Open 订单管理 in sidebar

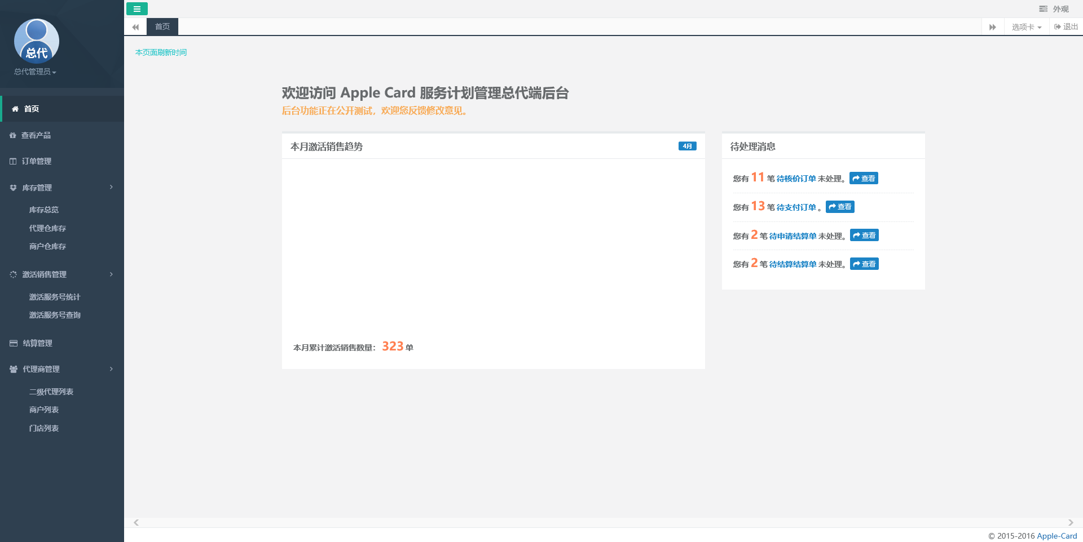[62, 161]
